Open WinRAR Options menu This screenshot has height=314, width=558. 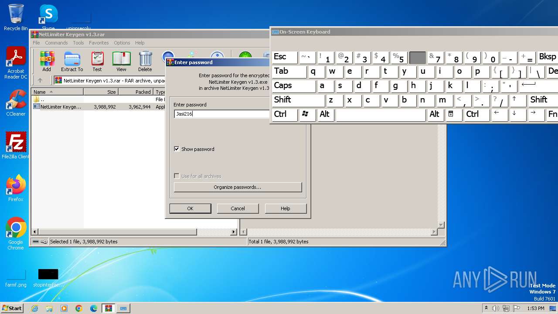click(122, 43)
